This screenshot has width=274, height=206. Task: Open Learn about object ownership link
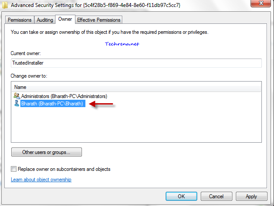(x=41, y=180)
